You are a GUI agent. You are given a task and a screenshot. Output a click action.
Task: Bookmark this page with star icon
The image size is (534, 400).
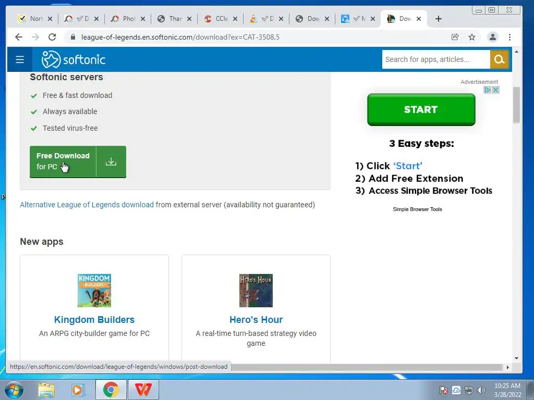(x=471, y=37)
